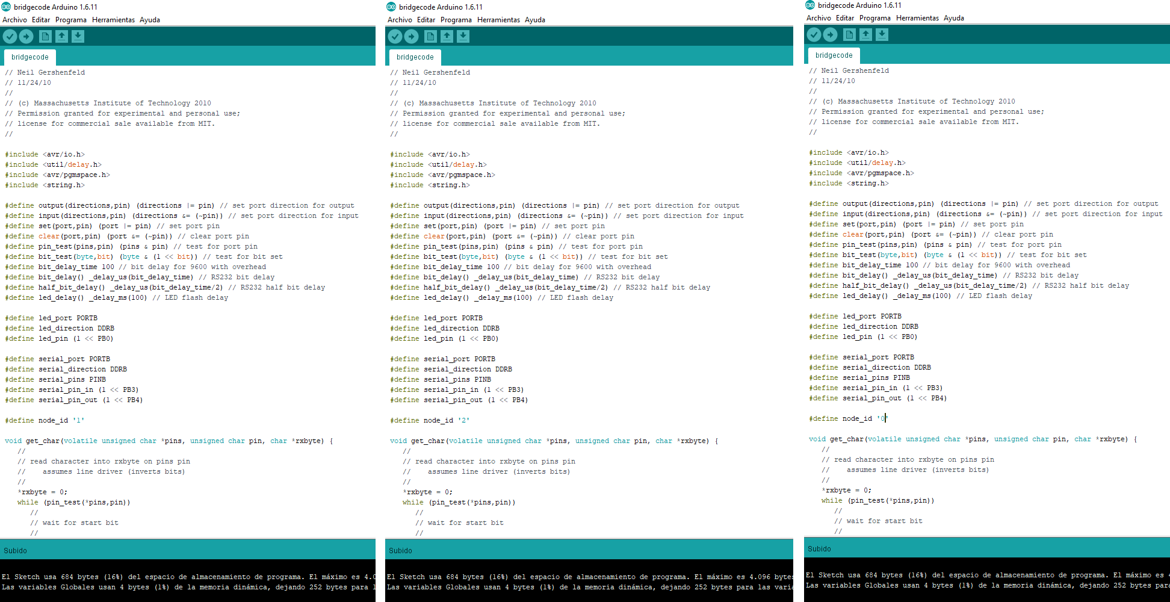Open Programa menu in right window
The width and height of the screenshot is (1170, 602).
tap(875, 18)
